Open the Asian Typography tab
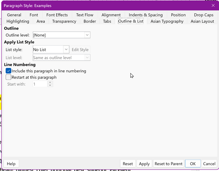The width and height of the screenshot is (219, 171). tap(167, 21)
